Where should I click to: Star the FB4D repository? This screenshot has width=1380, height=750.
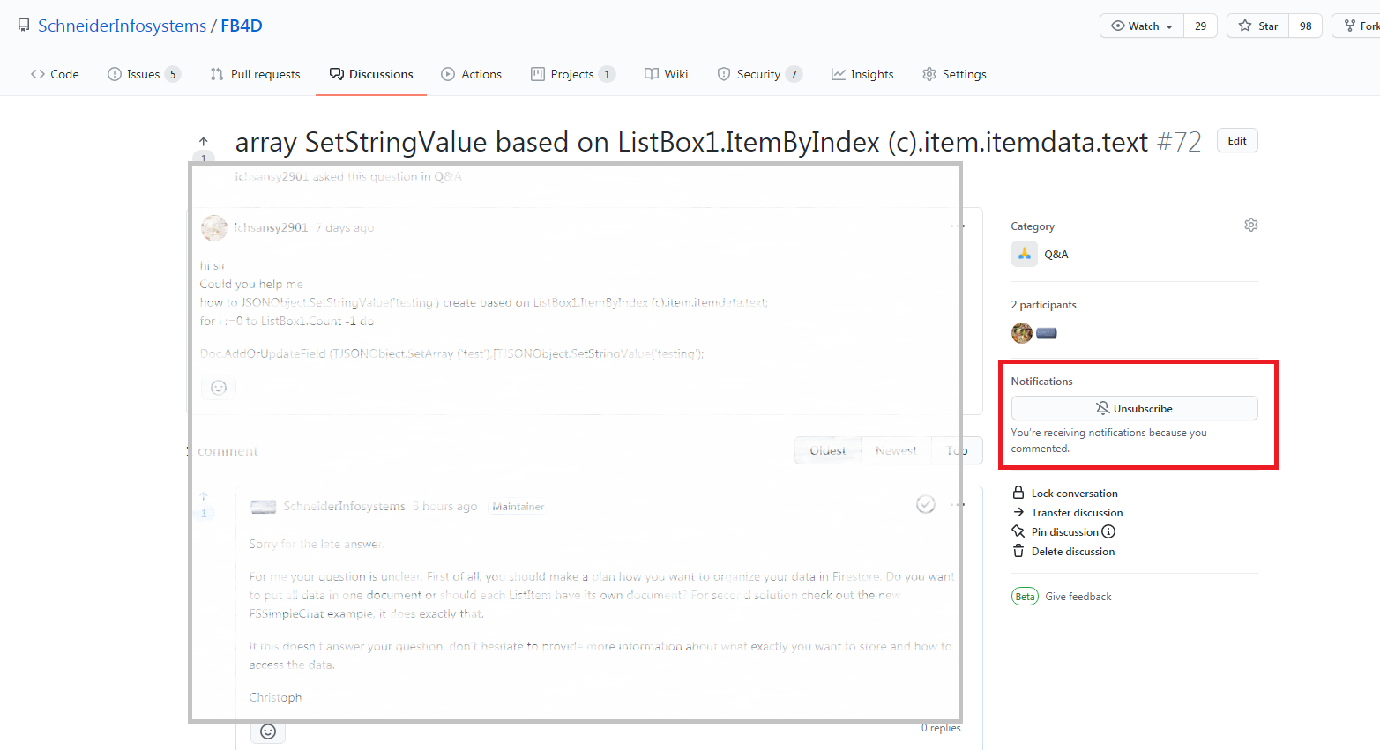point(1258,26)
